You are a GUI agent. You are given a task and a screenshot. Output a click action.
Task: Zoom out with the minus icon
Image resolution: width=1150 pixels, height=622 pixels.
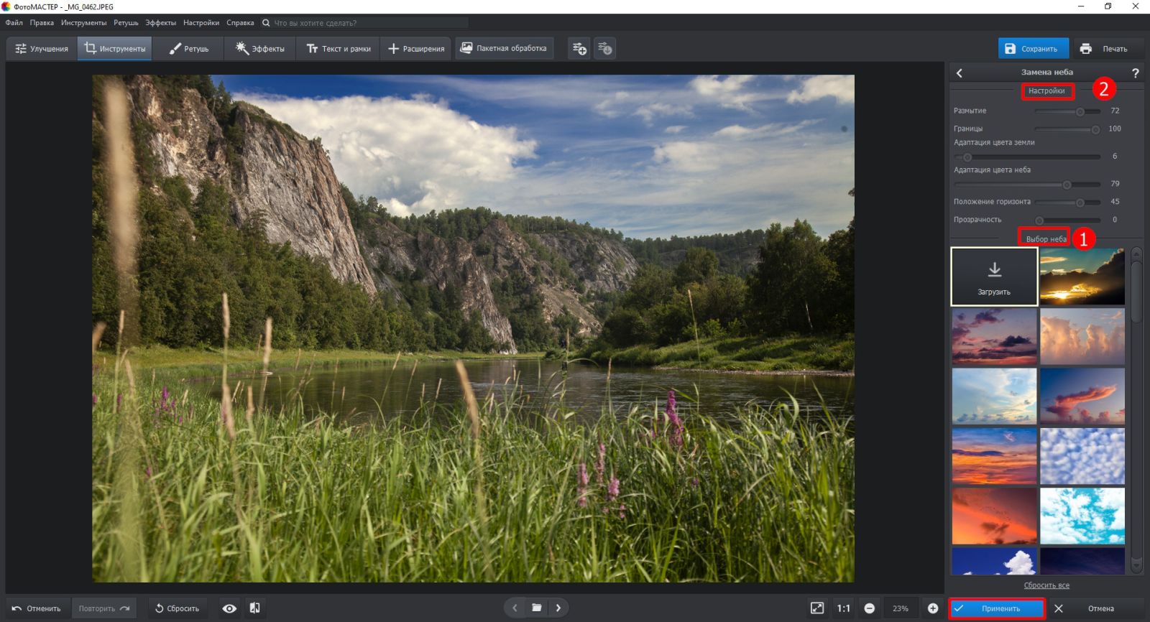869,608
